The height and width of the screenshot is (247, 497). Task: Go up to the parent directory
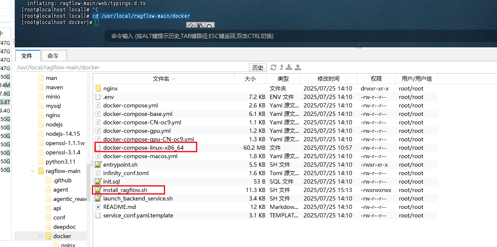pos(281,67)
